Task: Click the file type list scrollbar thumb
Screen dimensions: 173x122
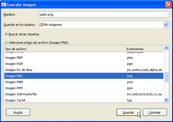Action: [x=166, y=77]
